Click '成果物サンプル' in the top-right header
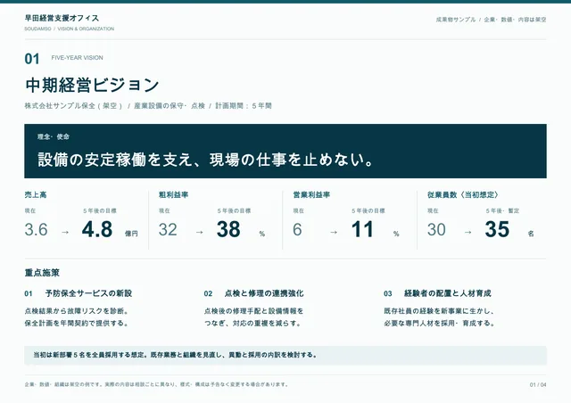 456,20
